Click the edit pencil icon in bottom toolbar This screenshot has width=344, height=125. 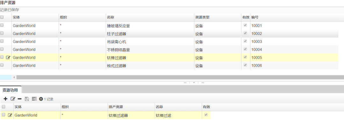[x=13, y=99]
